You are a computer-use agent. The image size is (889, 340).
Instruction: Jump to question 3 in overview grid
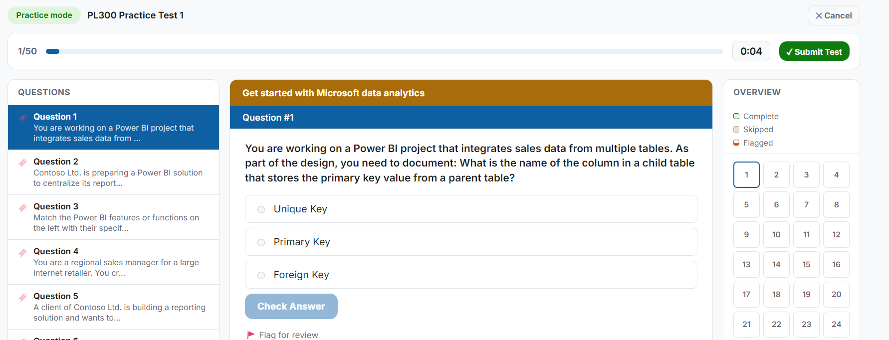pos(806,174)
